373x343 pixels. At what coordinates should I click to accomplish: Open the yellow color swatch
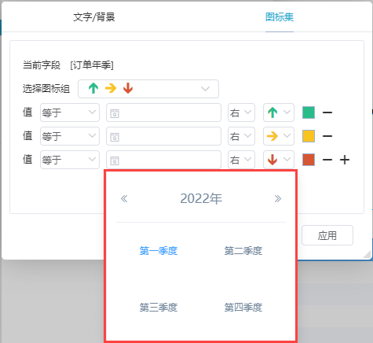point(309,136)
